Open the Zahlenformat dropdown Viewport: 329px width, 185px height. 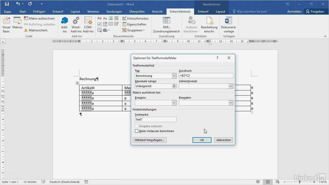[231, 86]
